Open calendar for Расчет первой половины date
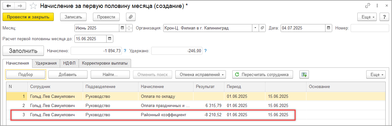Viewport: 392px width, 126px height. coord(110,39)
